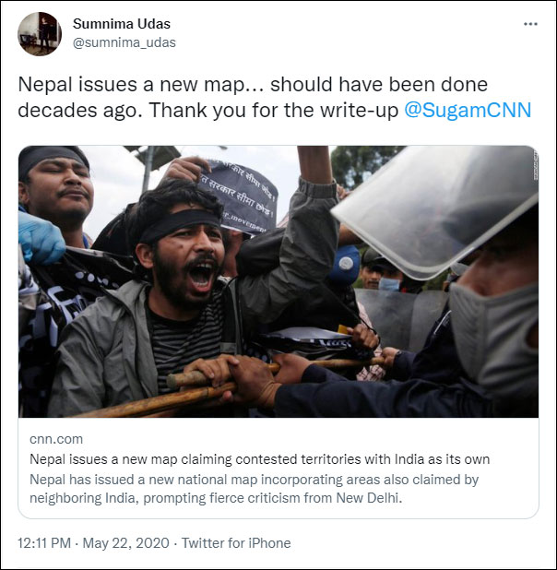Click the card description mentioning New Delhi

(254, 489)
